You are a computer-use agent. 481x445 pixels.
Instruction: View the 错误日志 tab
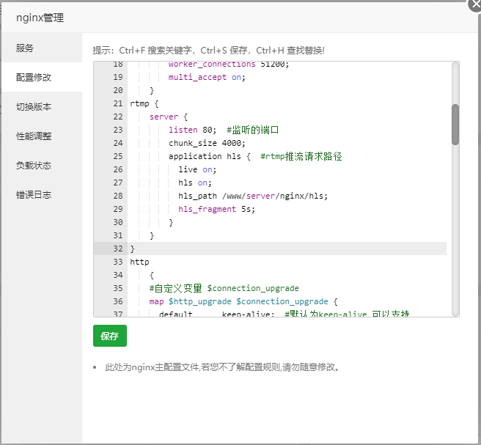pyautogui.click(x=42, y=195)
